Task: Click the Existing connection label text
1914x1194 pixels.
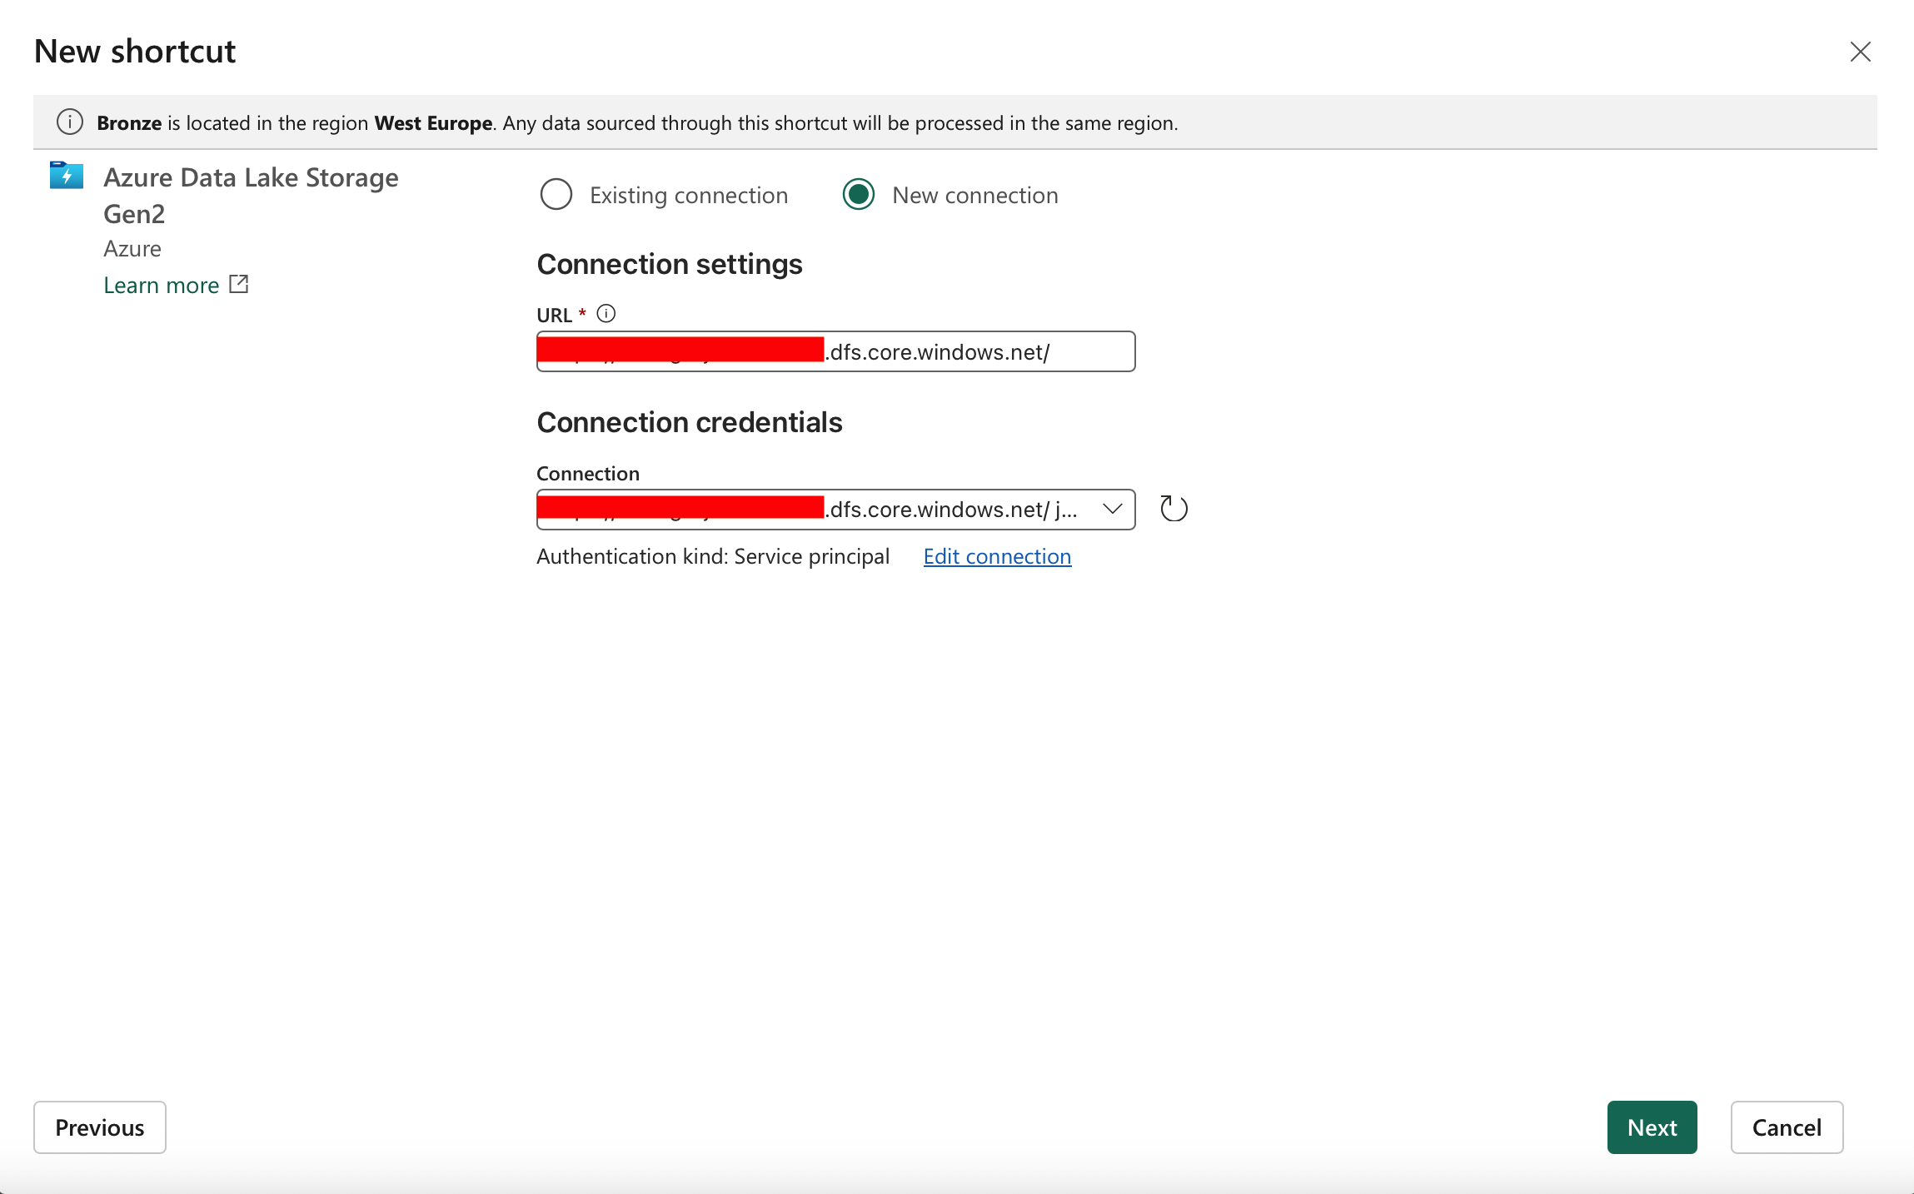Action: tap(689, 196)
